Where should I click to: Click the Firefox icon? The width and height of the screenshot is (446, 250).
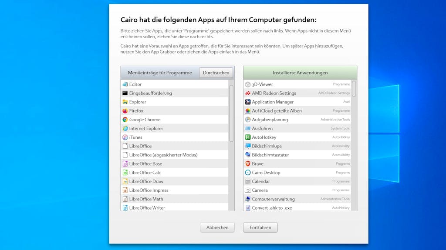coord(125,111)
